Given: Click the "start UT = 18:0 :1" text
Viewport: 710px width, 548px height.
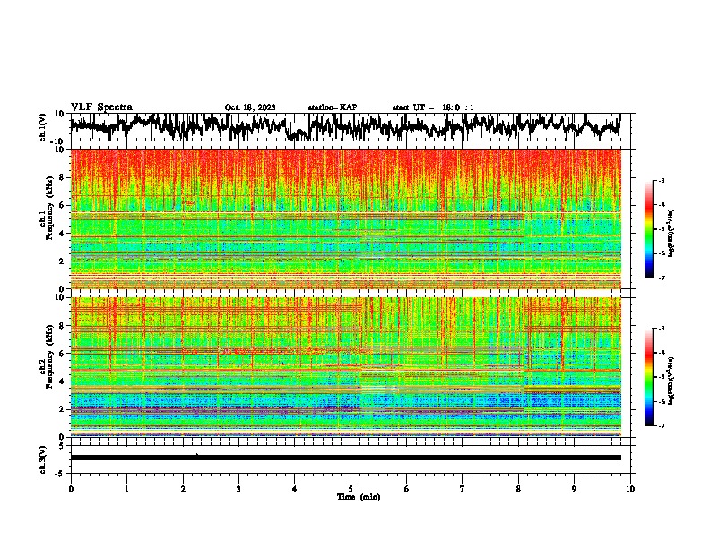Looking at the screenshot, I should tap(433, 107).
